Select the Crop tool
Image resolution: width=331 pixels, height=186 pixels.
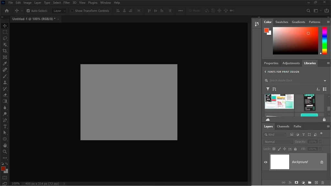tap(5, 51)
